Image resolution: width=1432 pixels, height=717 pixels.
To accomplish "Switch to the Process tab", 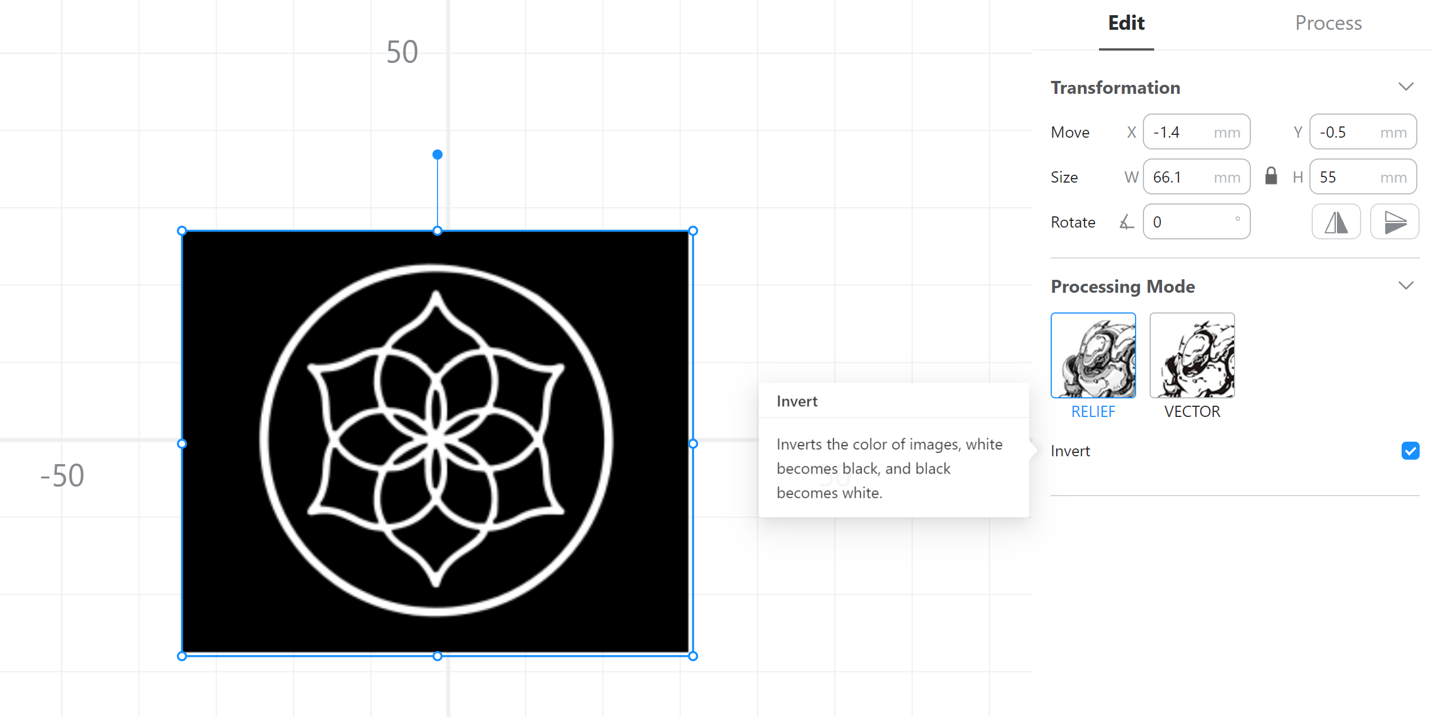I will pos(1328,23).
